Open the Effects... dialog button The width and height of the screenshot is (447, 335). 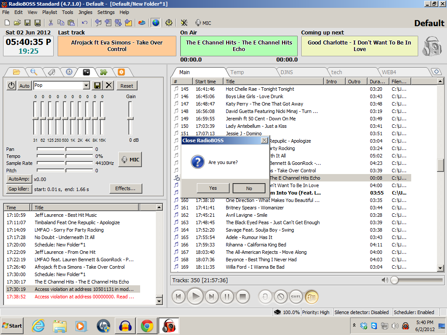(125, 188)
